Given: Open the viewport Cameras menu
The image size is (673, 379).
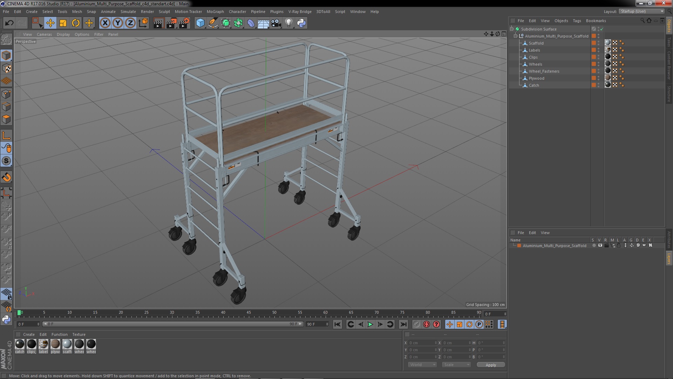Looking at the screenshot, I should coord(44,34).
